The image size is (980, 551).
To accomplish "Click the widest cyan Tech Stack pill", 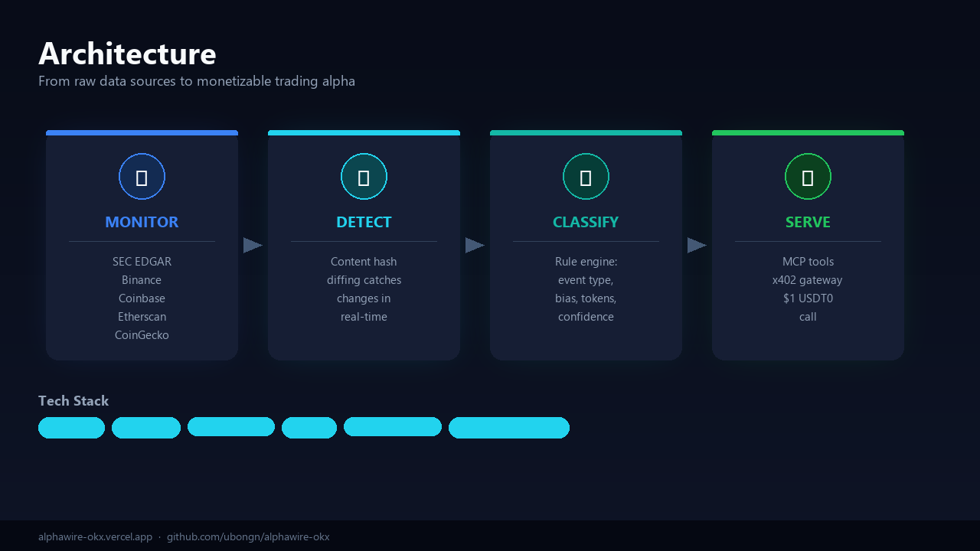I will (x=509, y=428).
